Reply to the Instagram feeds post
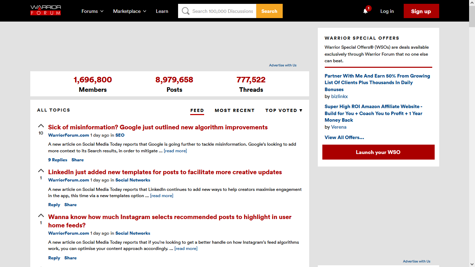This screenshot has width=475, height=267. [x=54, y=258]
